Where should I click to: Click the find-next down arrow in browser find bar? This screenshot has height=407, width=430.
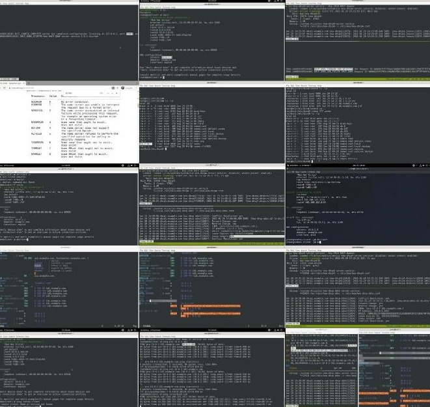112,93
